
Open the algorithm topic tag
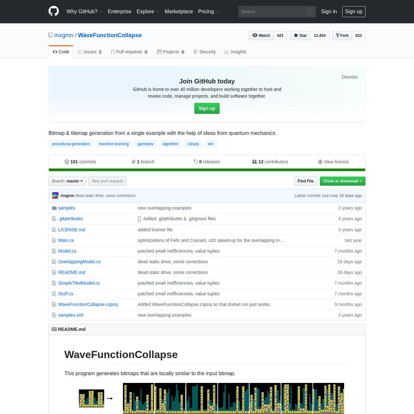pos(171,144)
